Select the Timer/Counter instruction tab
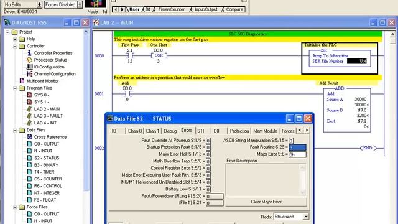 (x=172, y=9)
